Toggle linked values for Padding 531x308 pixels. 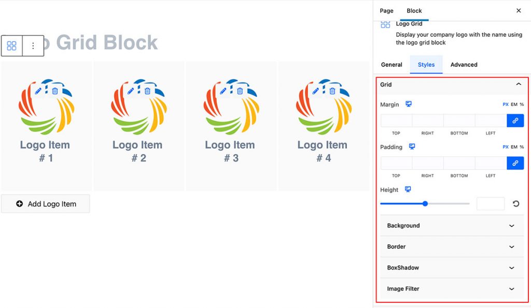tap(515, 163)
